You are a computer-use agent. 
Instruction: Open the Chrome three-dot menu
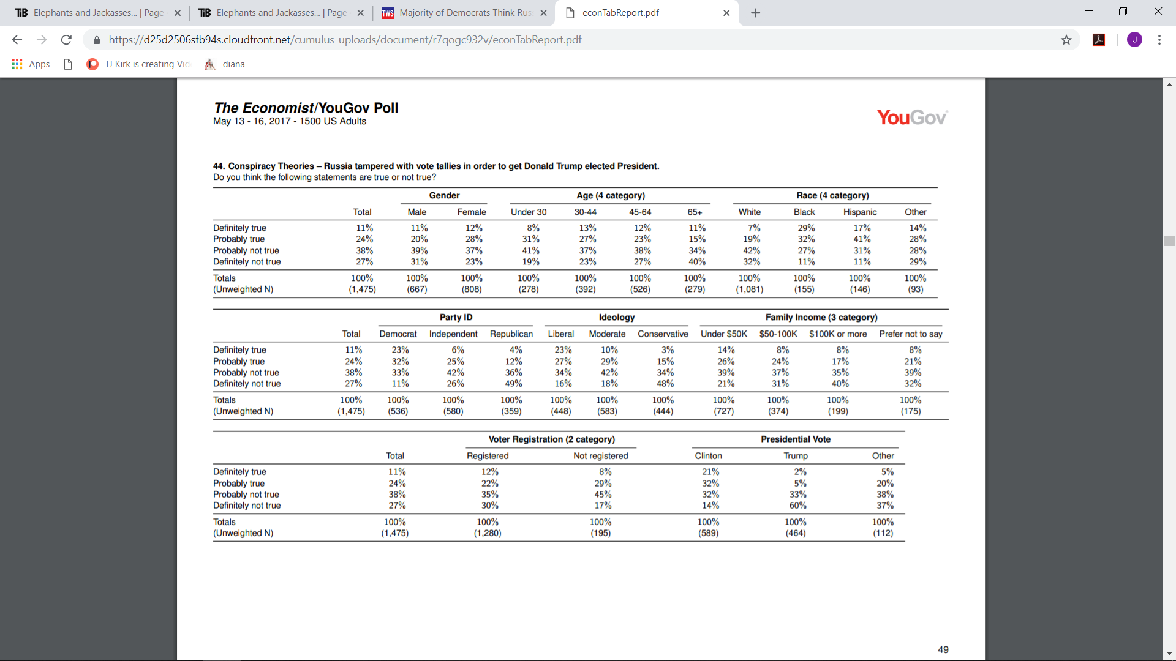(x=1159, y=40)
